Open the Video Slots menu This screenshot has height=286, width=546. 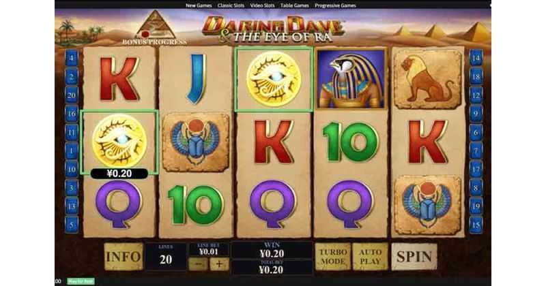pyautogui.click(x=262, y=5)
